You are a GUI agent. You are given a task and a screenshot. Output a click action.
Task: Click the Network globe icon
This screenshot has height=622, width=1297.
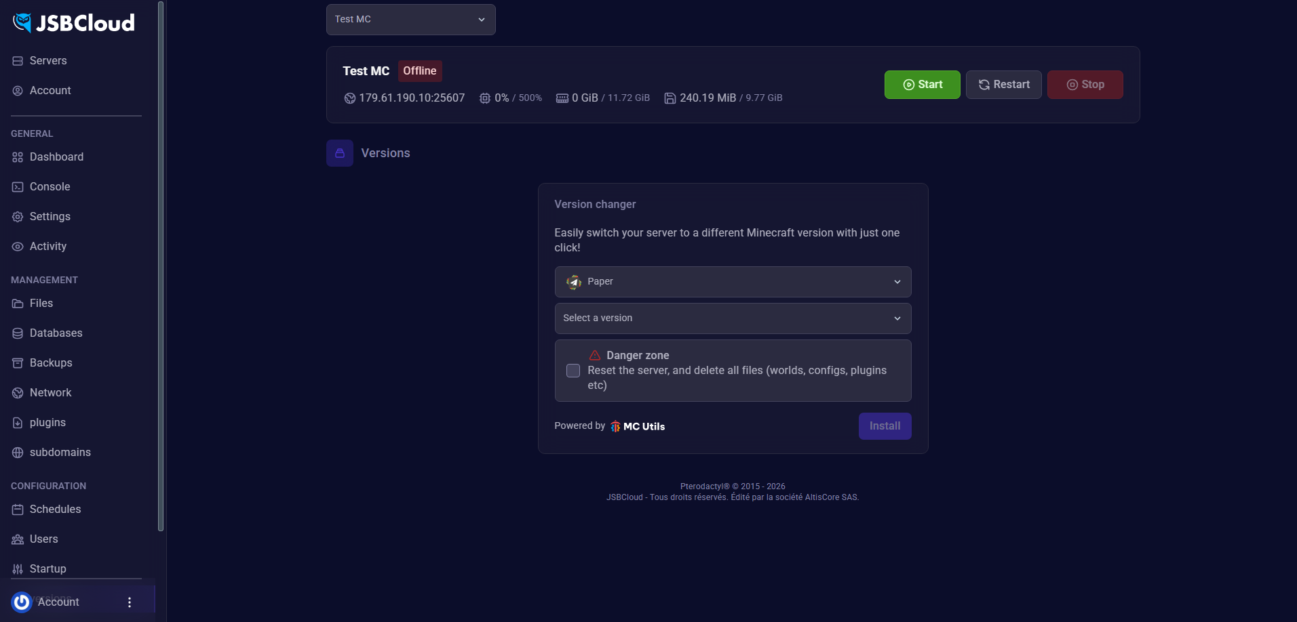tap(18, 393)
